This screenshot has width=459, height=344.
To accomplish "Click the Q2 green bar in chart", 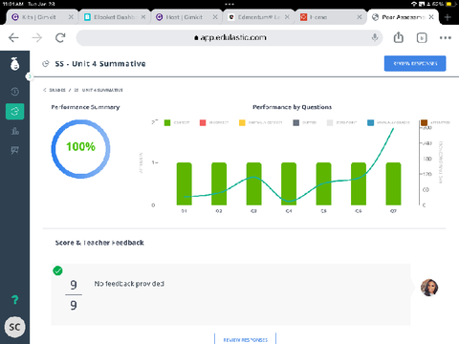I will click(x=219, y=183).
